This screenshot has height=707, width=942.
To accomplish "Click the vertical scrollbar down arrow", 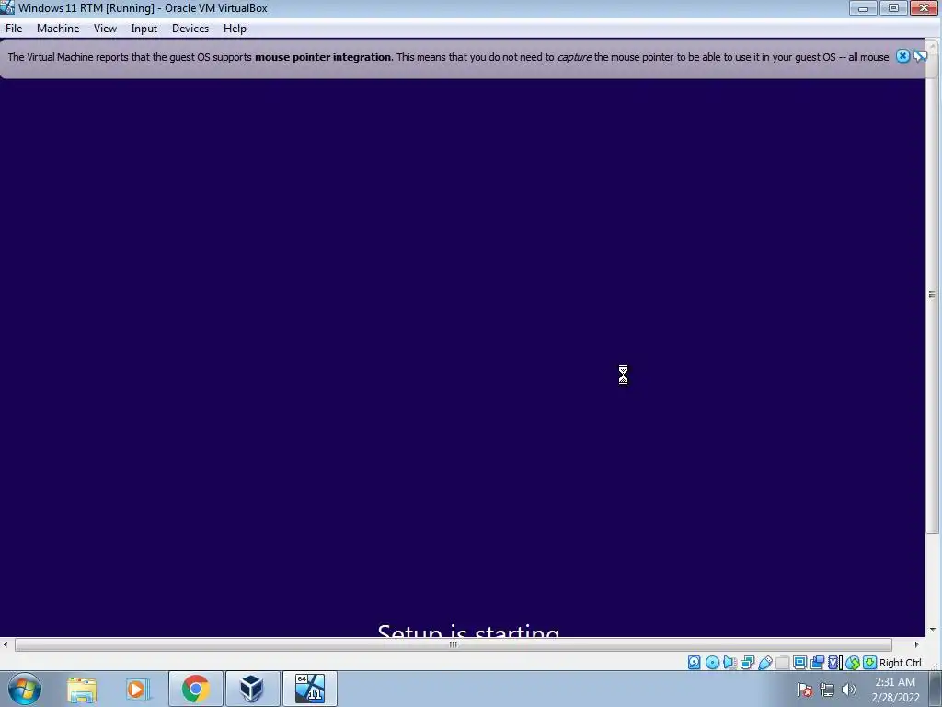I will [933, 630].
